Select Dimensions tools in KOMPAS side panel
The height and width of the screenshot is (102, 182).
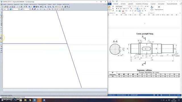(1, 14)
